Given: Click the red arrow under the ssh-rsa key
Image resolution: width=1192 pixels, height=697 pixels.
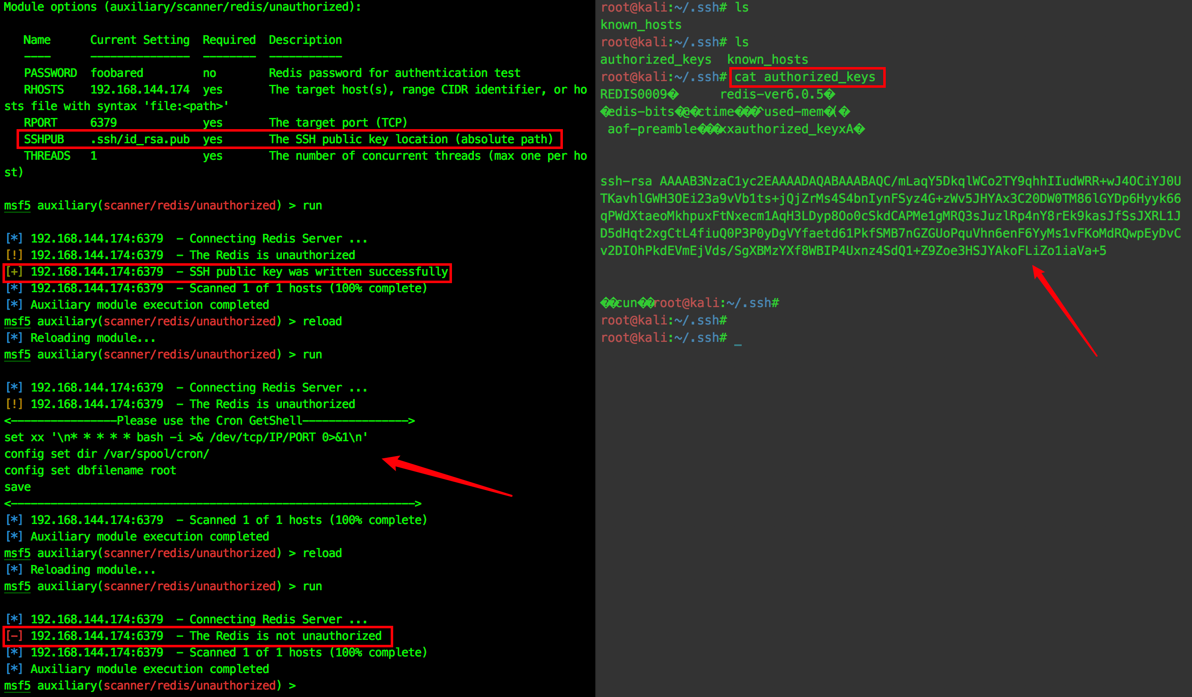Looking at the screenshot, I should pyautogui.click(x=1064, y=310).
